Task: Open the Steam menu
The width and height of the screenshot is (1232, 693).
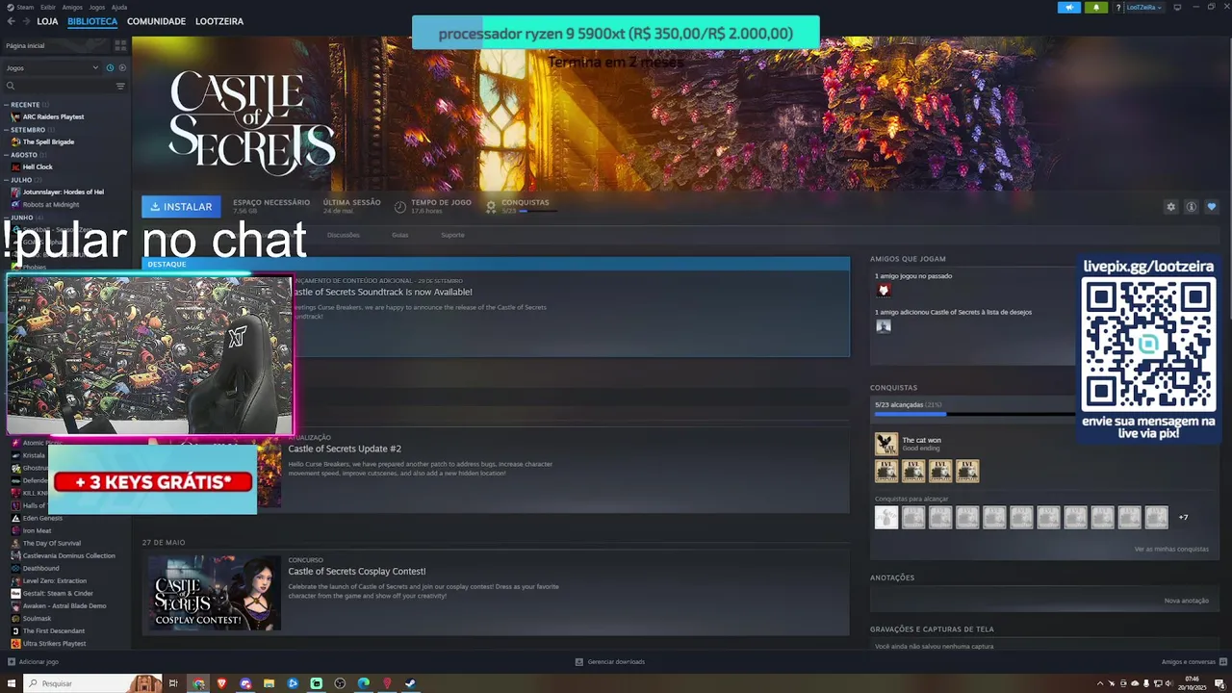Action: [x=24, y=7]
